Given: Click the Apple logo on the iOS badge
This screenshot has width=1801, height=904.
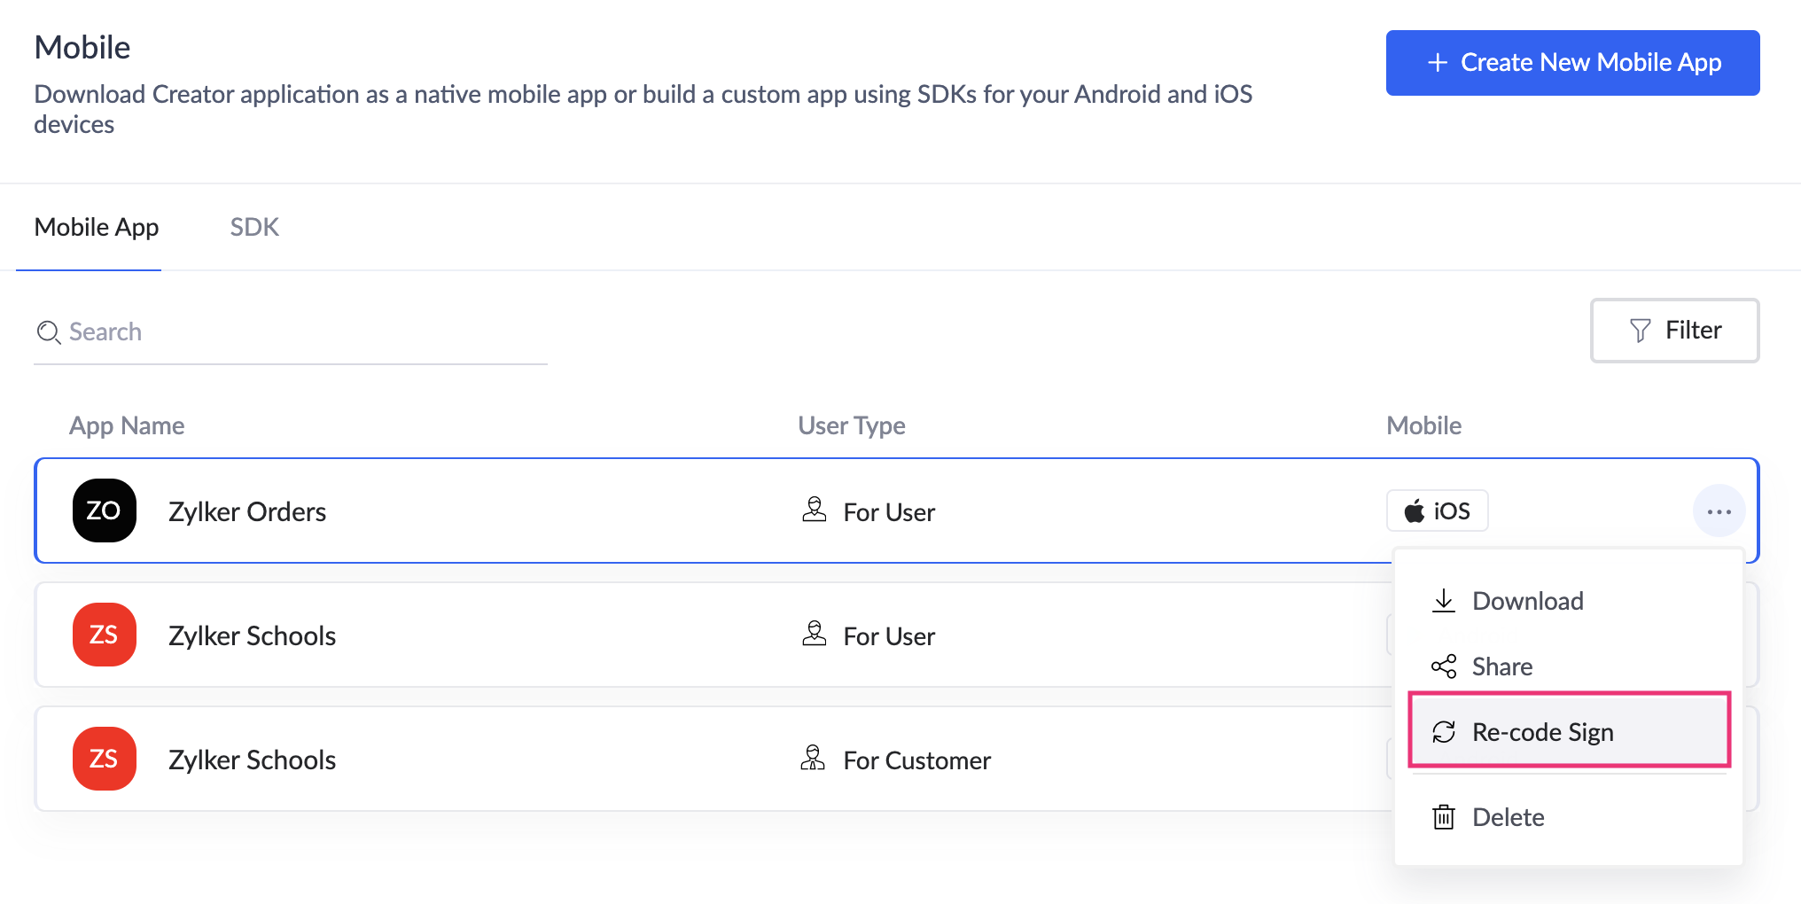Looking at the screenshot, I should point(1413,510).
